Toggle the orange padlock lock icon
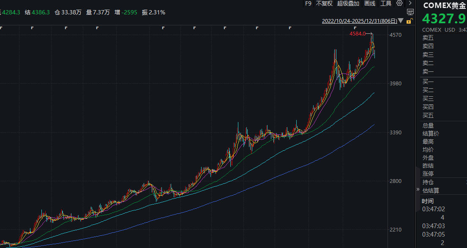This screenshot has height=248, width=467. click(x=409, y=21)
